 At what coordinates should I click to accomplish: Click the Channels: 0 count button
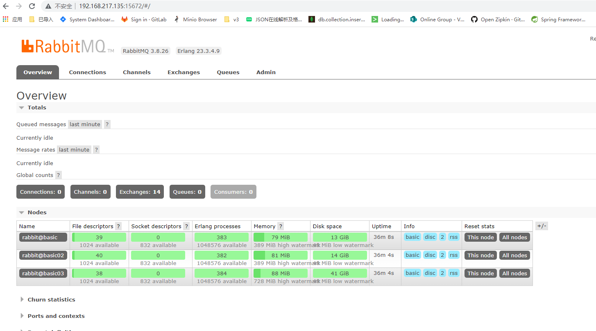(x=91, y=192)
